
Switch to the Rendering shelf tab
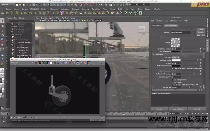pos(85,9)
